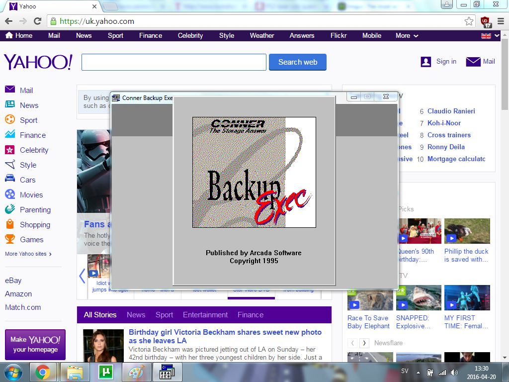Click the Cars icon in sidebar
This screenshot has width=509, height=382.
click(x=10, y=179)
